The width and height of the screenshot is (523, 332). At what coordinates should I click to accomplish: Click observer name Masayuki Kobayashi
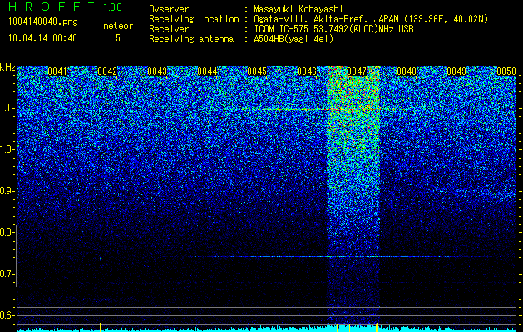[x=299, y=9]
